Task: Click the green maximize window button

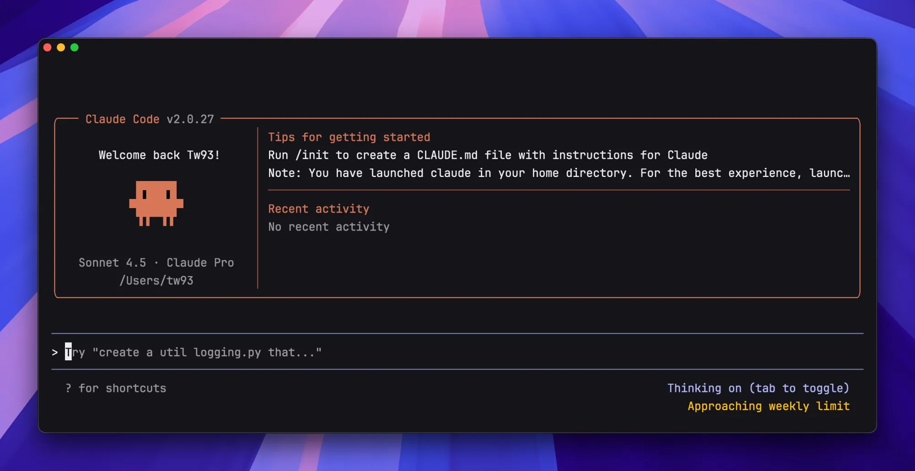Action: 75,48
